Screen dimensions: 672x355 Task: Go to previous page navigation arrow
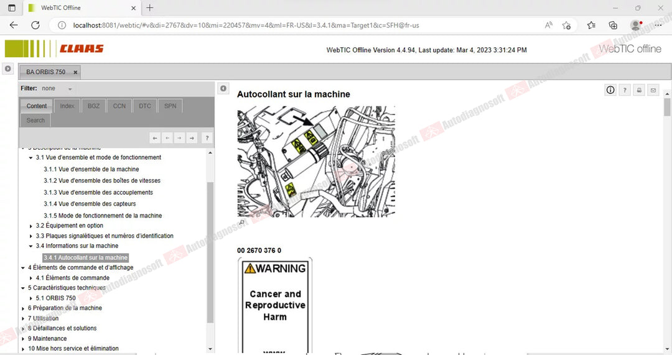[x=167, y=138]
